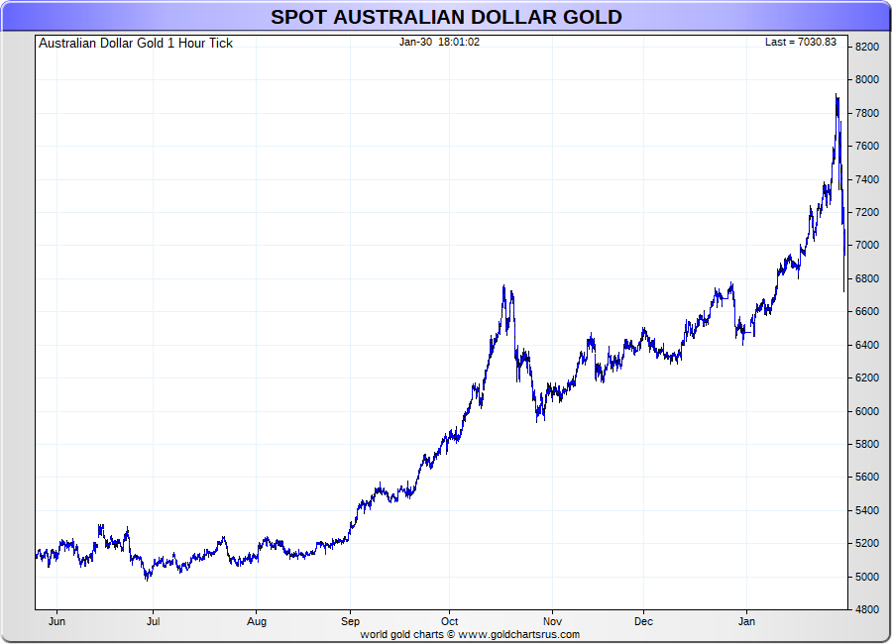Click the 5600 price axis label
The width and height of the screenshot is (892, 644).
click(x=867, y=478)
